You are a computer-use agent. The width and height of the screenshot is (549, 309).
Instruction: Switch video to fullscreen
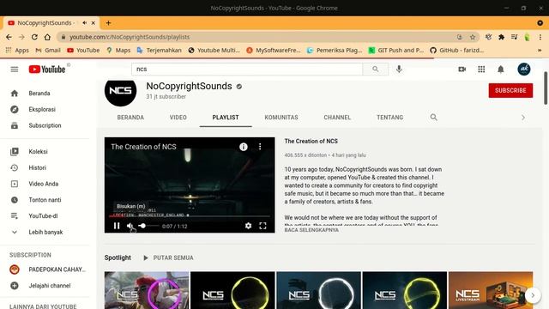[x=262, y=226]
